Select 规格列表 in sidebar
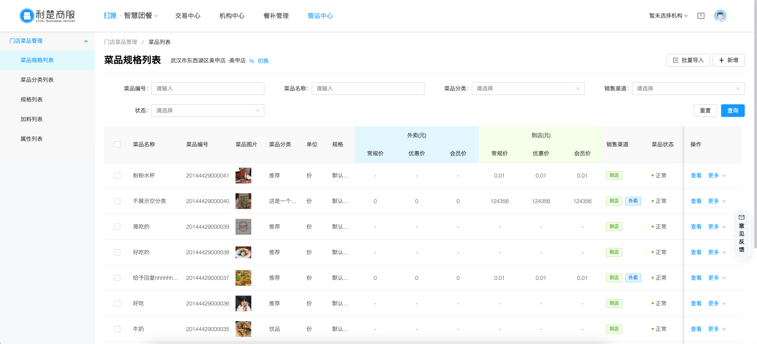 [47, 100]
